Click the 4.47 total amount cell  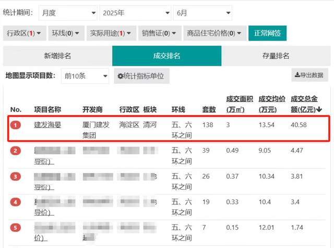pyautogui.click(x=297, y=151)
